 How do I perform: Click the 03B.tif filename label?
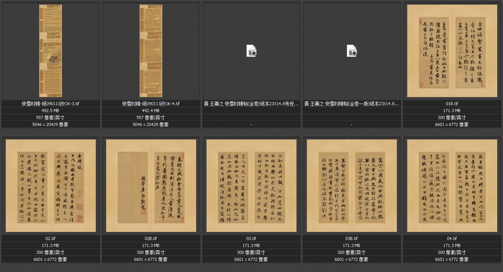(x=352, y=238)
